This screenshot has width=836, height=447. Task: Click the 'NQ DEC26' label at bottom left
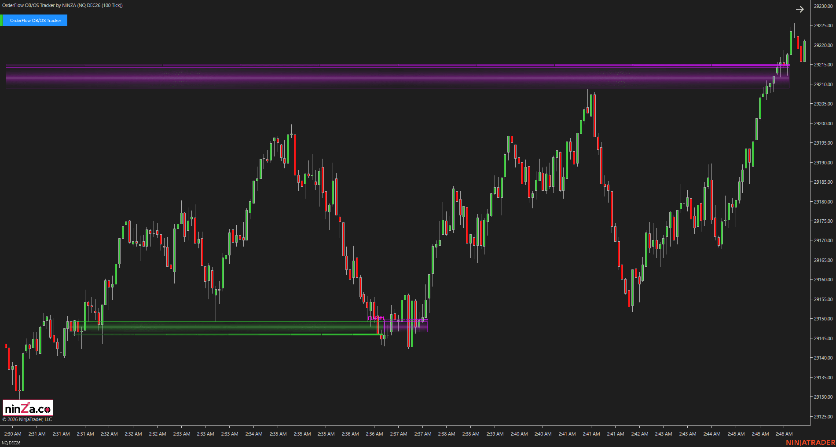tap(11, 443)
